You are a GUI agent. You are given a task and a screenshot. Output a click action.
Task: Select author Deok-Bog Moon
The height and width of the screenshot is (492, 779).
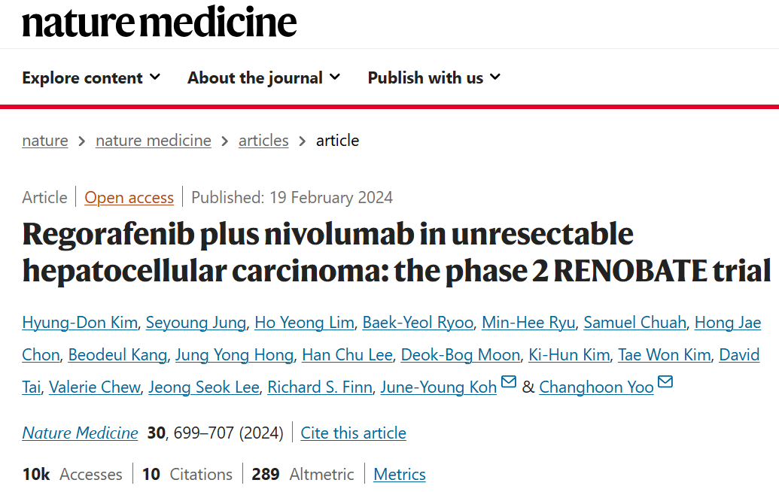(x=461, y=355)
